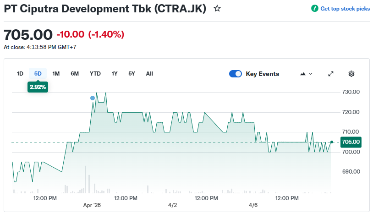Toggle the Key Events switch
Screen dimensions: 373x213
coord(236,74)
